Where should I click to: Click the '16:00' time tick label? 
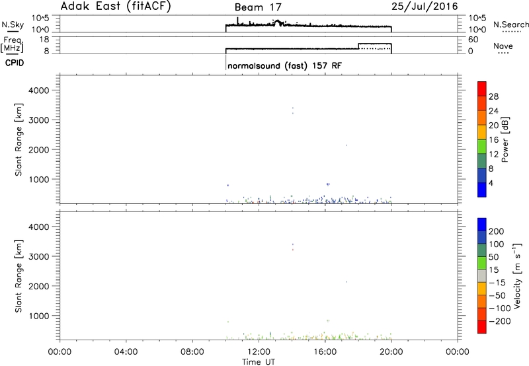point(325,352)
